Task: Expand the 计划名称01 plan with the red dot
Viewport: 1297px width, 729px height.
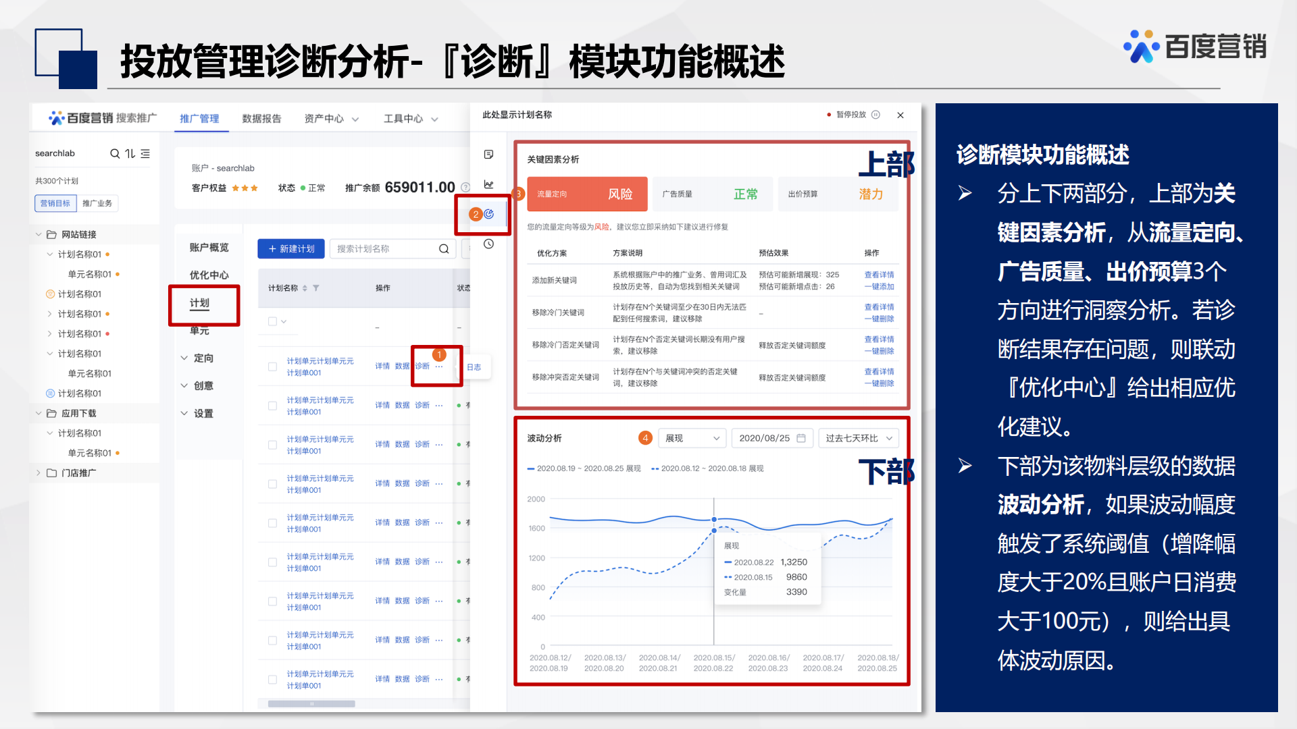Action: (x=50, y=334)
